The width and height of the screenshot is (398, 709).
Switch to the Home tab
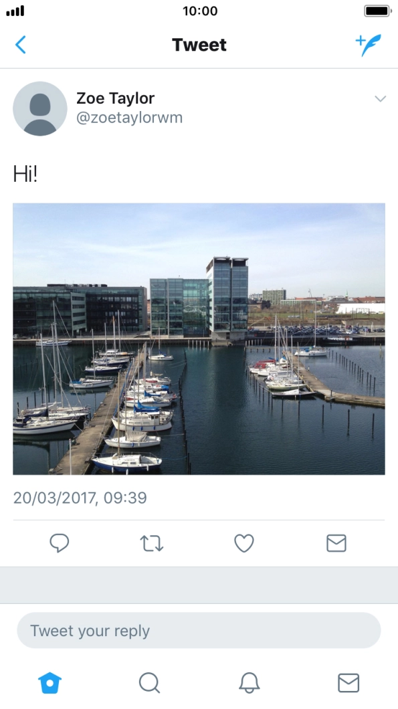click(49, 682)
